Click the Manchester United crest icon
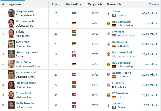Screen dimensions: 161x111 (108, 54)
